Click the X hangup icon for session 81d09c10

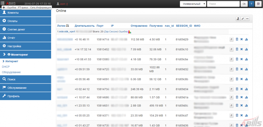(242, 49)
